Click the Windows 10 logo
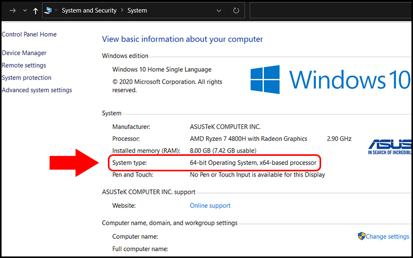This screenshot has height=258, width=413. click(330, 80)
